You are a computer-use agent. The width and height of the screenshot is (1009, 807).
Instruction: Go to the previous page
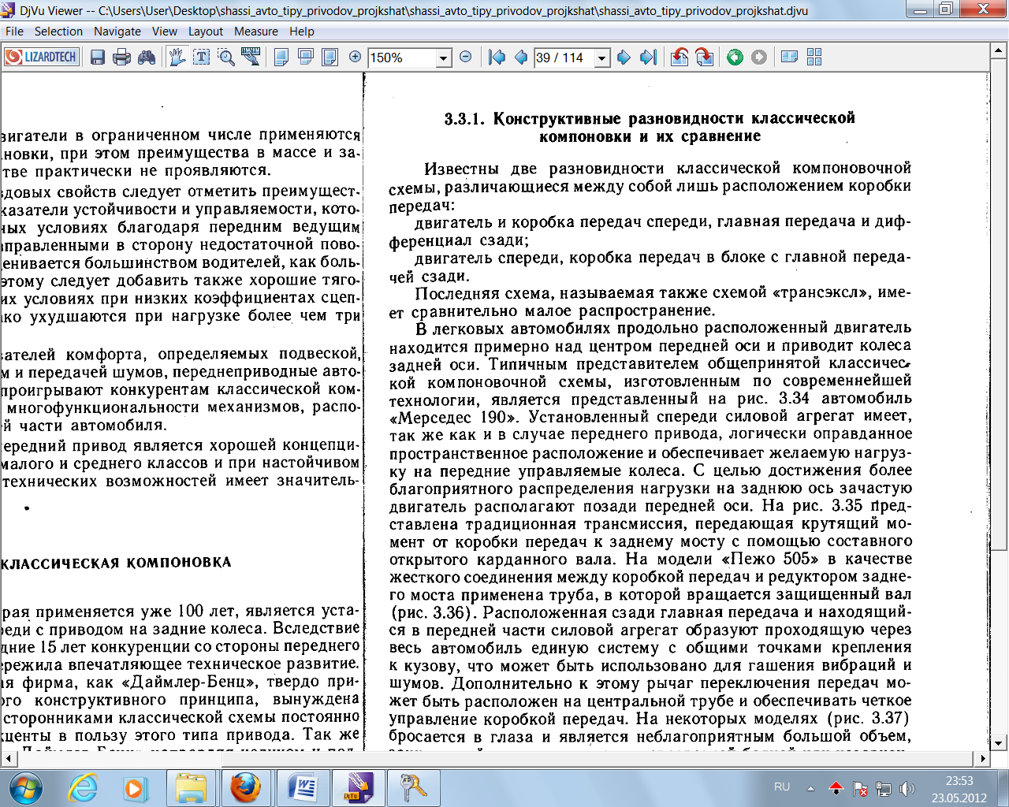(x=521, y=58)
